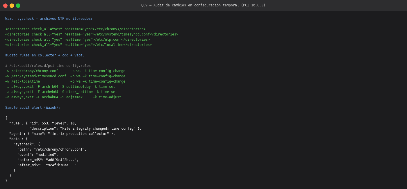Click the /etc/systemd/timesyncd.conf directories line
The width and height of the screenshot is (407, 189).
point(92,34)
